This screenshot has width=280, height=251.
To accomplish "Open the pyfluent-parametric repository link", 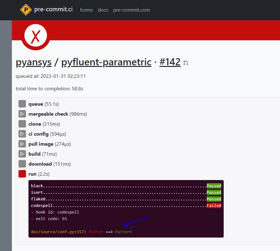I will point(106,63).
